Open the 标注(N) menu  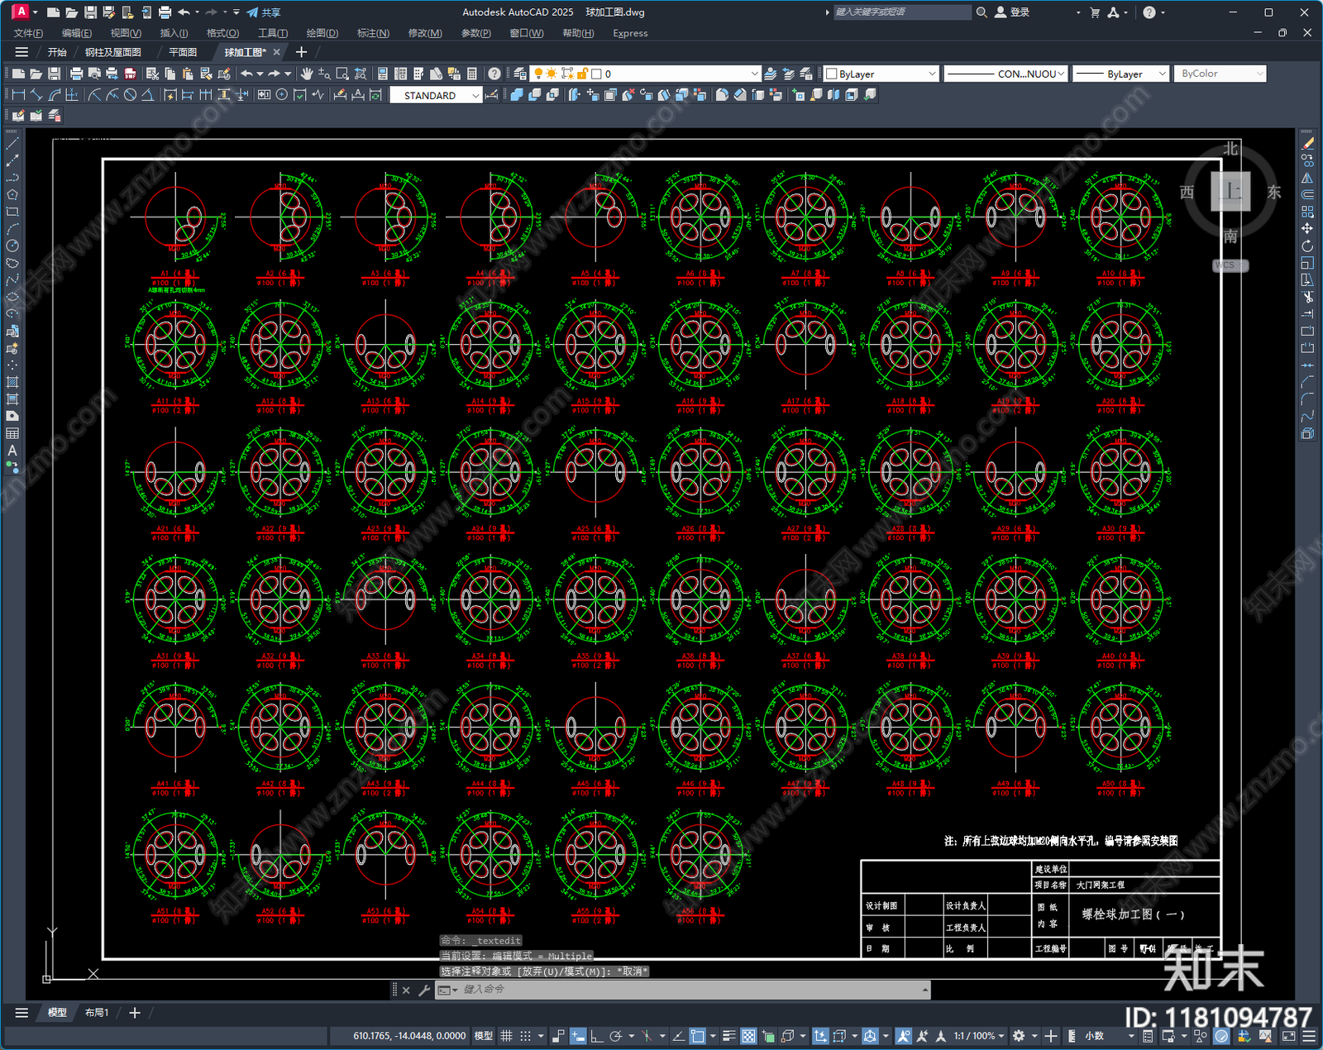pyautogui.click(x=373, y=33)
